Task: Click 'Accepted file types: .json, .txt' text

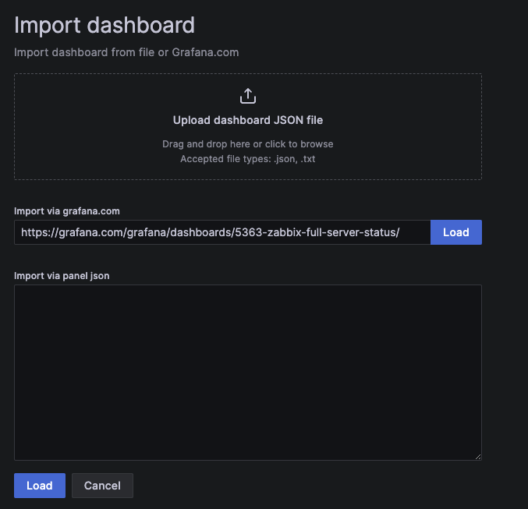Action: [x=248, y=159]
